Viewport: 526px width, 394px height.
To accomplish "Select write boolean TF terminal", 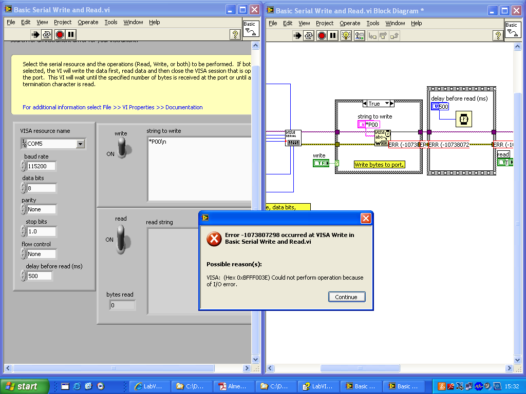I will click(321, 163).
